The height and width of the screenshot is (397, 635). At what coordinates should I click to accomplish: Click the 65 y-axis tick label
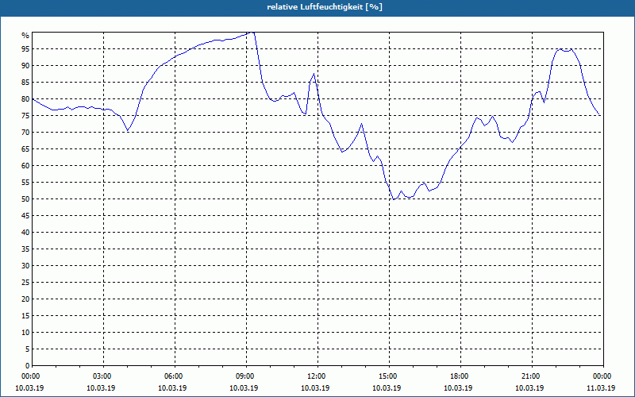(25, 149)
